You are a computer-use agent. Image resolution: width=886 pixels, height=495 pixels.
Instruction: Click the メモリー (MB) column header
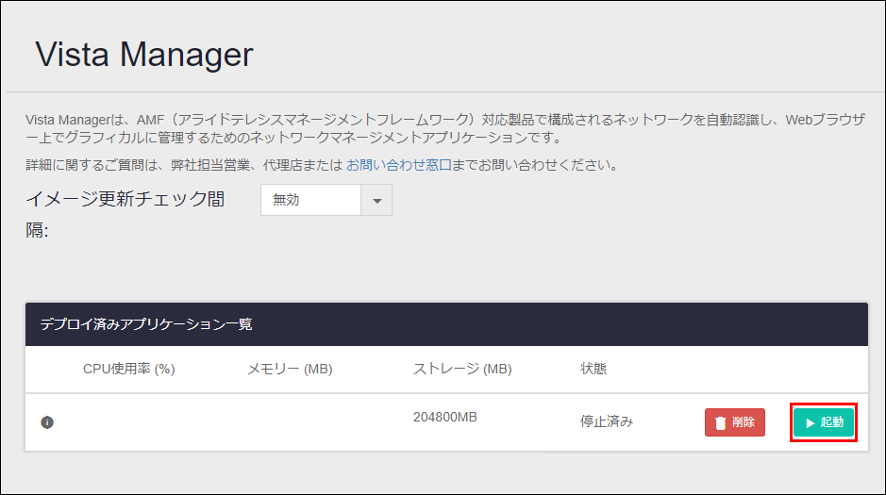click(x=290, y=370)
